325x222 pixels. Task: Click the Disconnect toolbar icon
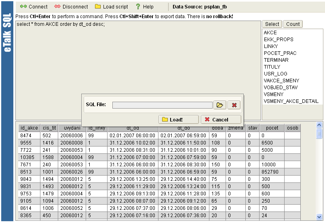(x=71, y=7)
